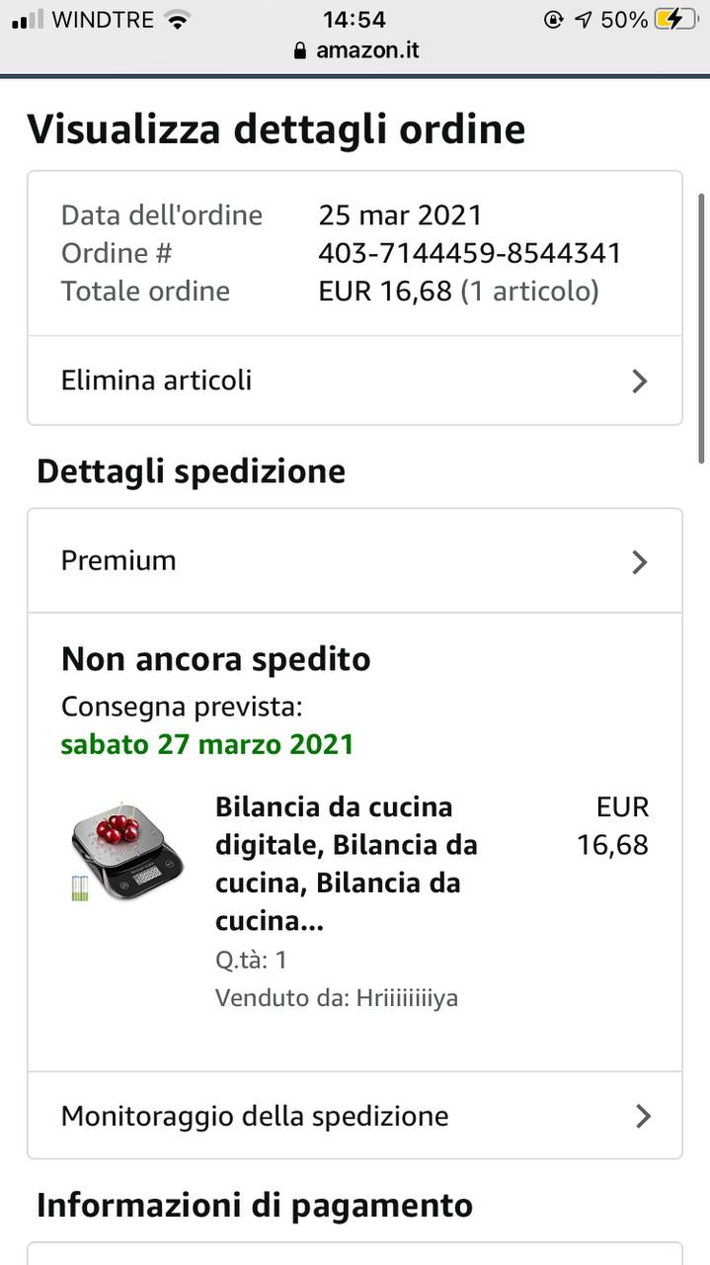The width and height of the screenshot is (710, 1265).
Task: Tap the cellular signal bars icon
Action: click(x=27, y=20)
